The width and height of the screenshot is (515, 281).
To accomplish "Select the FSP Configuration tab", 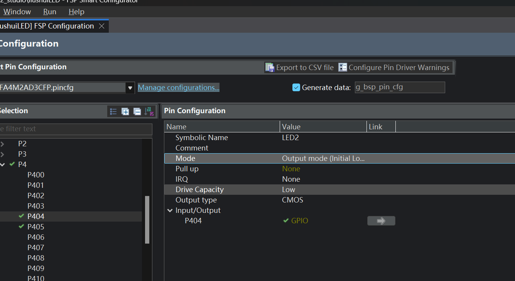I will pos(47,26).
